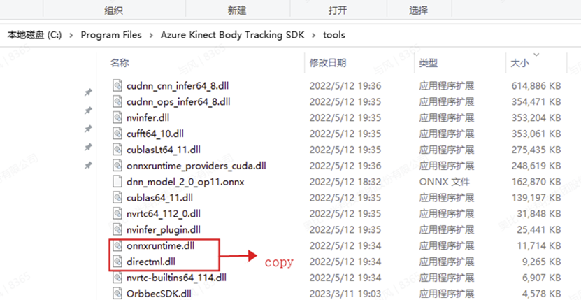Click the first quick access pin icon
This screenshot has height=300, width=581.
pyautogui.click(x=88, y=92)
